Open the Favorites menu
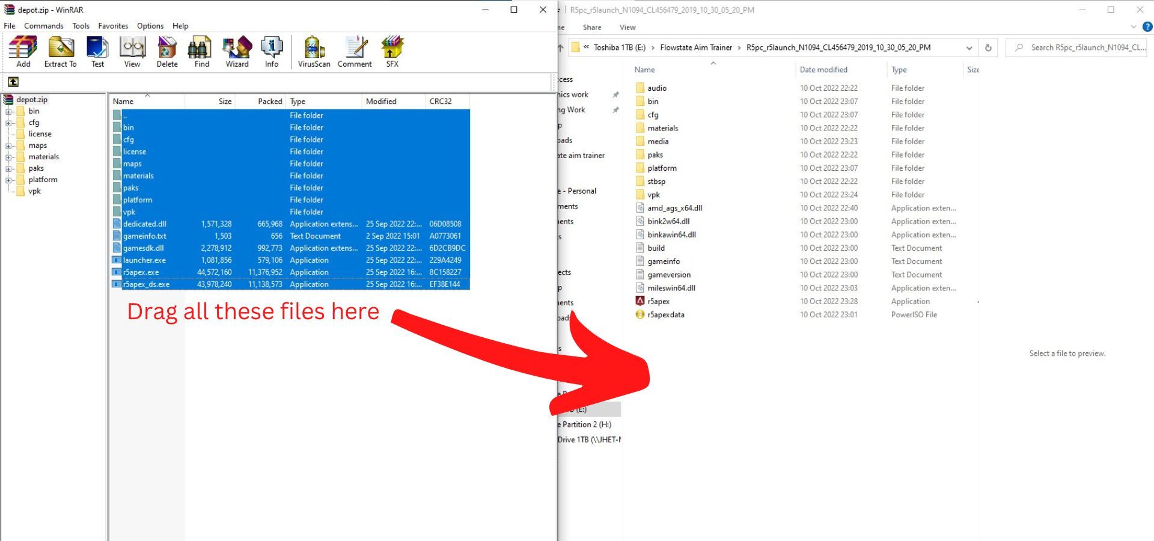This screenshot has height=541, width=1154. coord(113,26)
